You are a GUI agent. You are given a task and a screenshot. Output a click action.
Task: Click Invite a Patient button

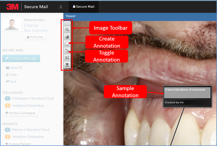point(18,144)
